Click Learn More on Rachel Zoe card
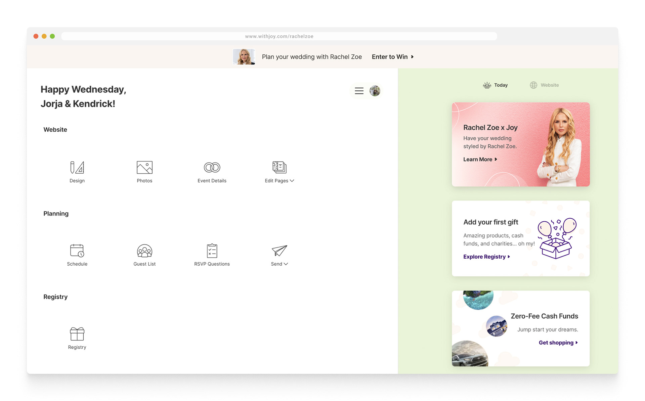 (x=480, y=159)
